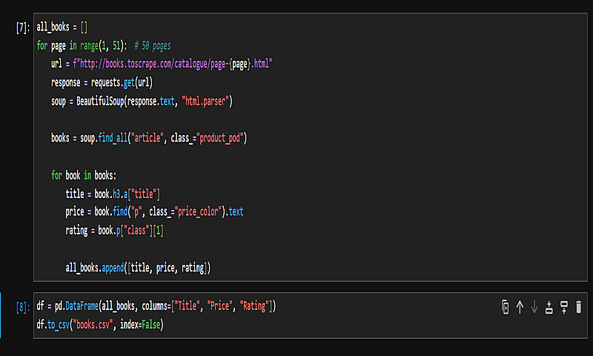Place cursor in the books.toscrape.com URL string

point(178,65)
